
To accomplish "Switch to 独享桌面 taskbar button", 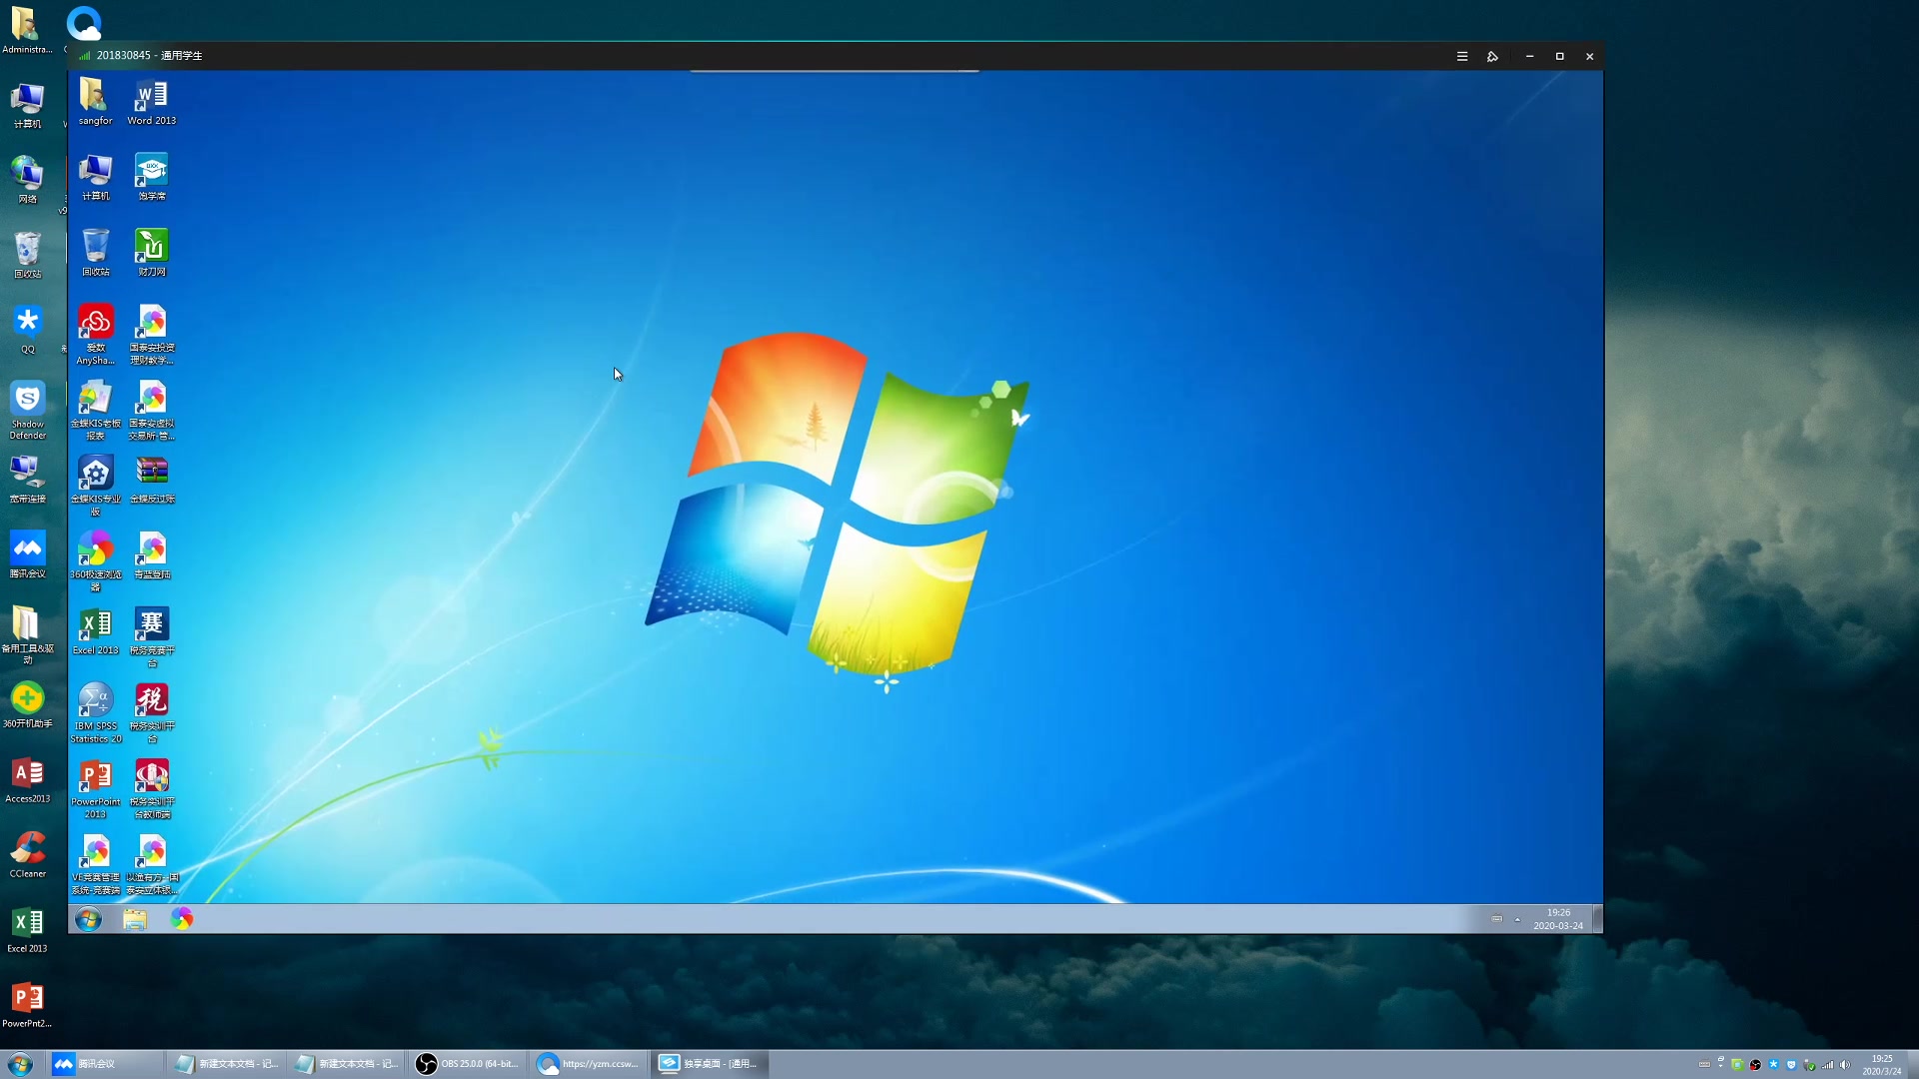I will pos(710,1064).
